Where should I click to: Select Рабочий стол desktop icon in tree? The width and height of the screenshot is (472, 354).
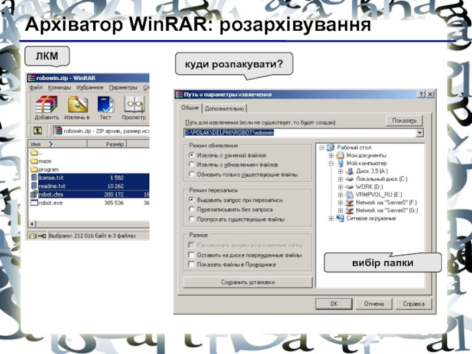[331, 147]
